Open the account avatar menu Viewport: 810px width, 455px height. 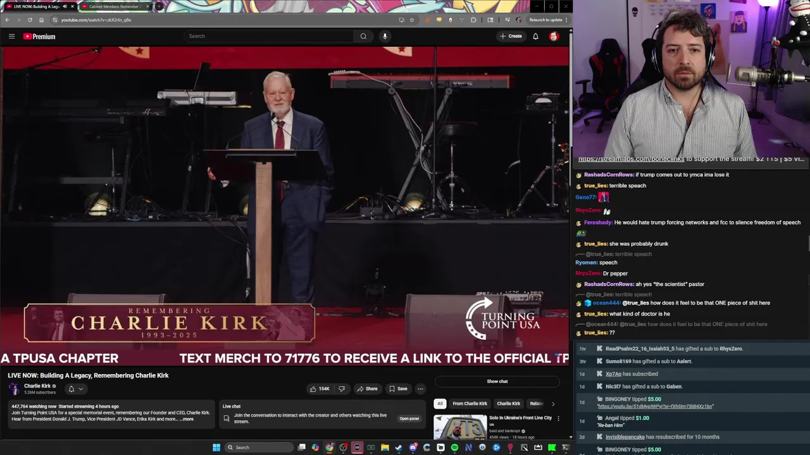[554, 36]
